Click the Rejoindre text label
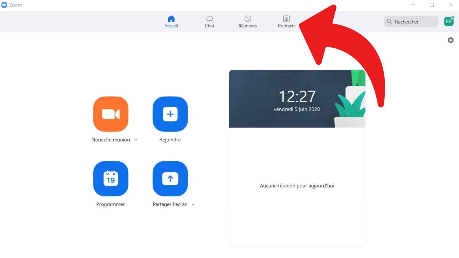This screenshot has height=258, width=459. pyautogui.click(x=170, y=140)
